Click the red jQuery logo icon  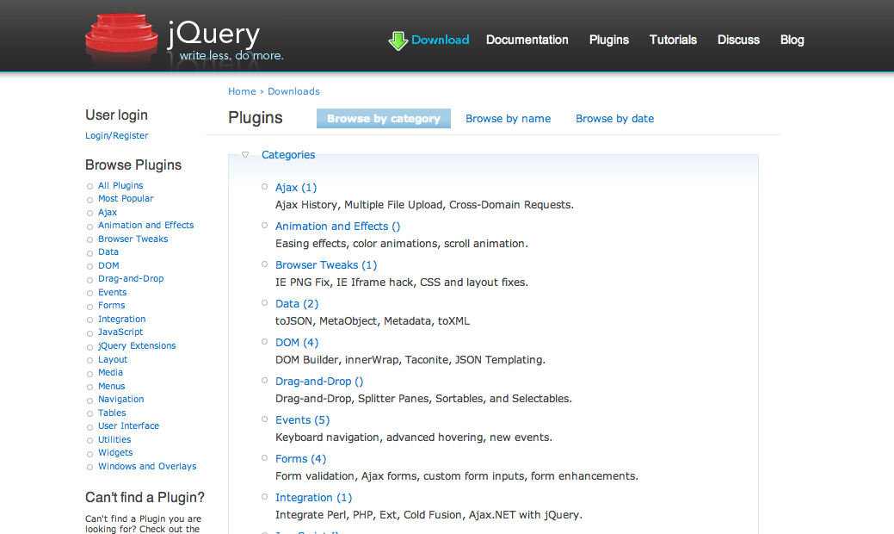121,34
